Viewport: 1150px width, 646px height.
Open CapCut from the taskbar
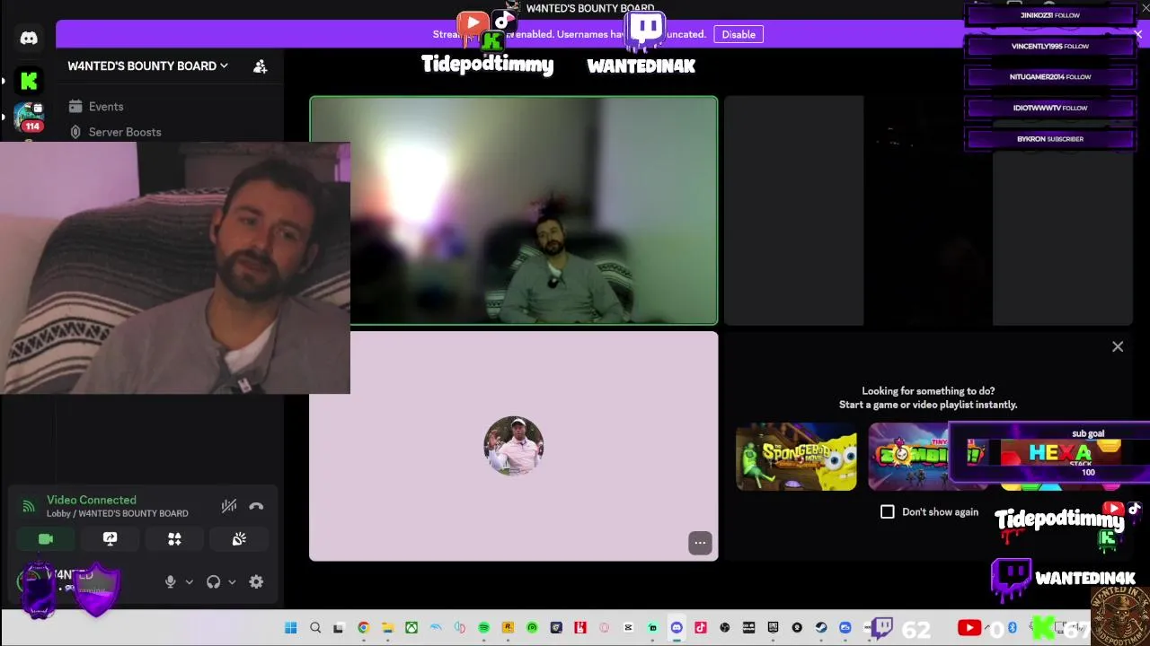[628, 628]
